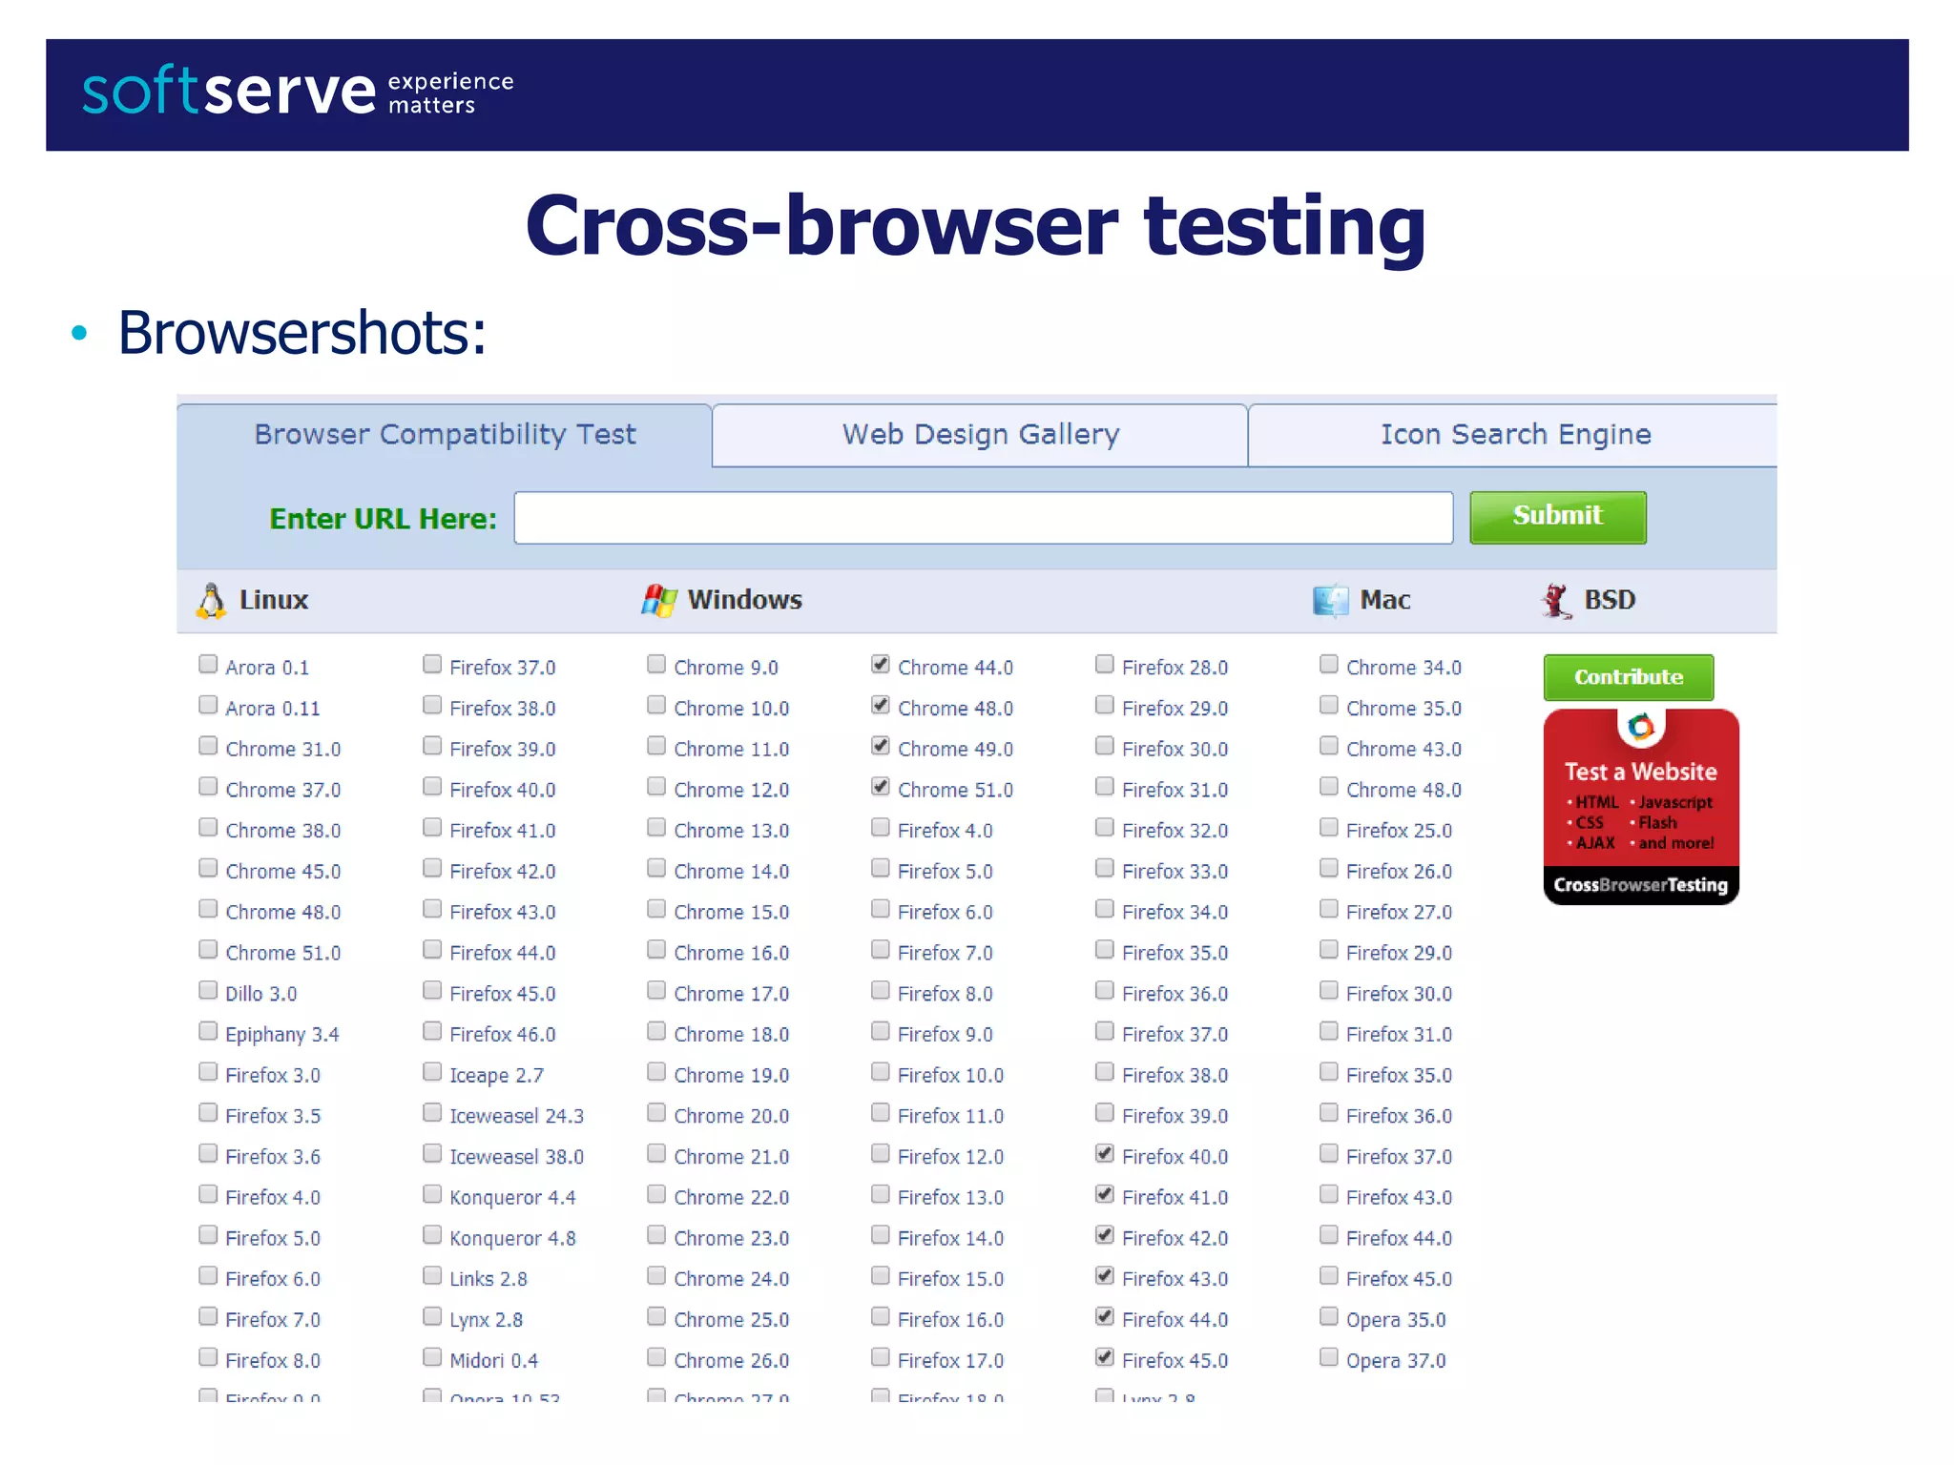Check the Iceweasel 24.3 checkbox
The image size is (1954, 1465).
[432, 1112]
